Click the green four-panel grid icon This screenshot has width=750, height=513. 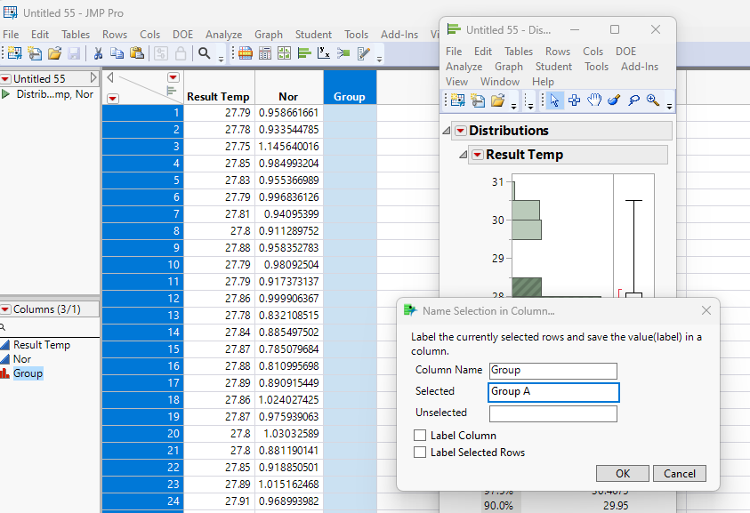tap(284, 53)
